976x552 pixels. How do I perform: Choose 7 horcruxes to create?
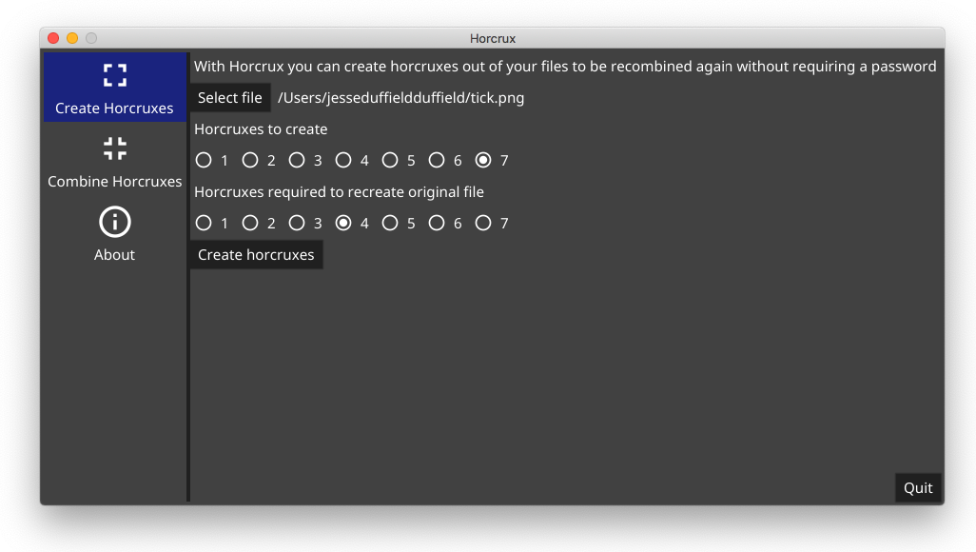tap(483, 160)
